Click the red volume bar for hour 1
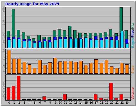This screenshot has width=136, height=106. [14, 93]
